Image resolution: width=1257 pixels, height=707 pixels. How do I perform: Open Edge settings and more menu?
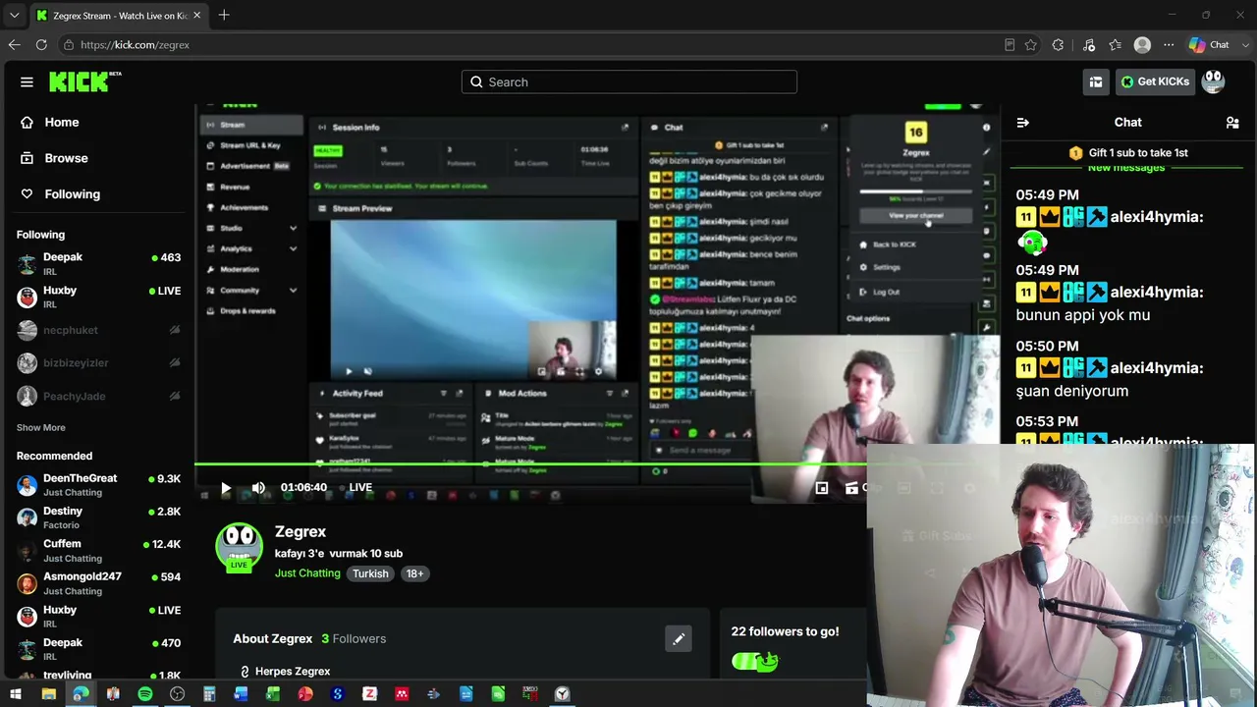click(x=1169, y=45)
